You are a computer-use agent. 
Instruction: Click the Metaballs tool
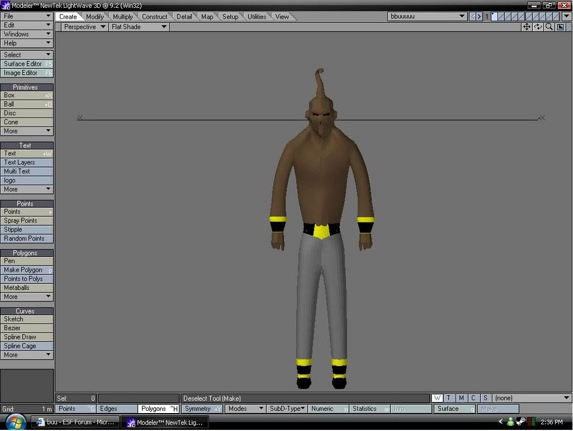(27, 288)
